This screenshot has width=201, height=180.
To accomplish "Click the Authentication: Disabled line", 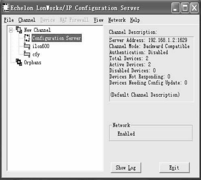I will tap(139, 52).
